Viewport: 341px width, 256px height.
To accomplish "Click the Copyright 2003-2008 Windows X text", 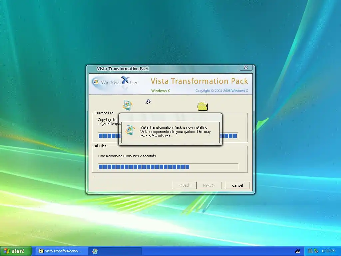I will 221,91.
